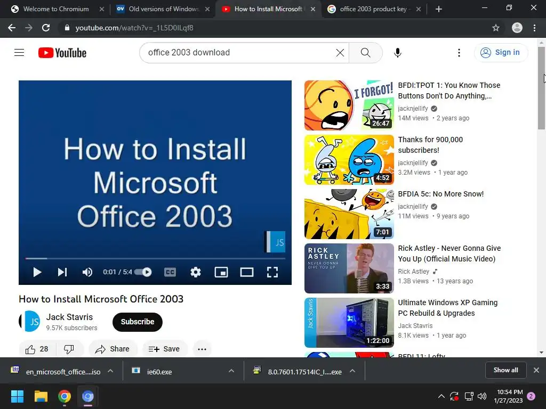Seek on the video progress bar
546x409 pixels.
pyautogui.click(x=155, y=258)
